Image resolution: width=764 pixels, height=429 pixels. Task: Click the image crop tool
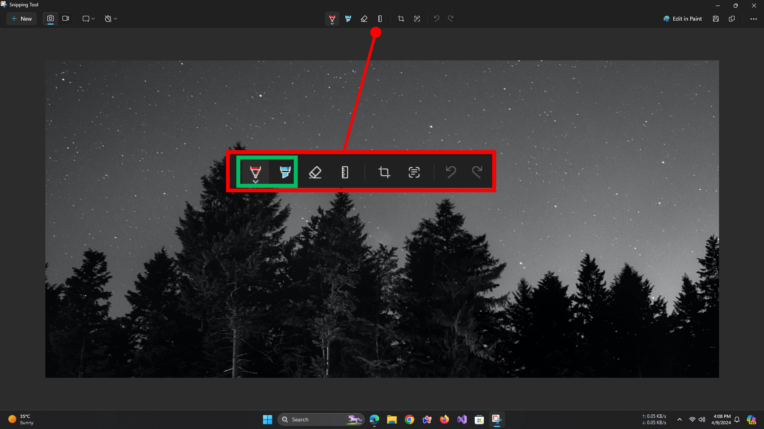401,19
